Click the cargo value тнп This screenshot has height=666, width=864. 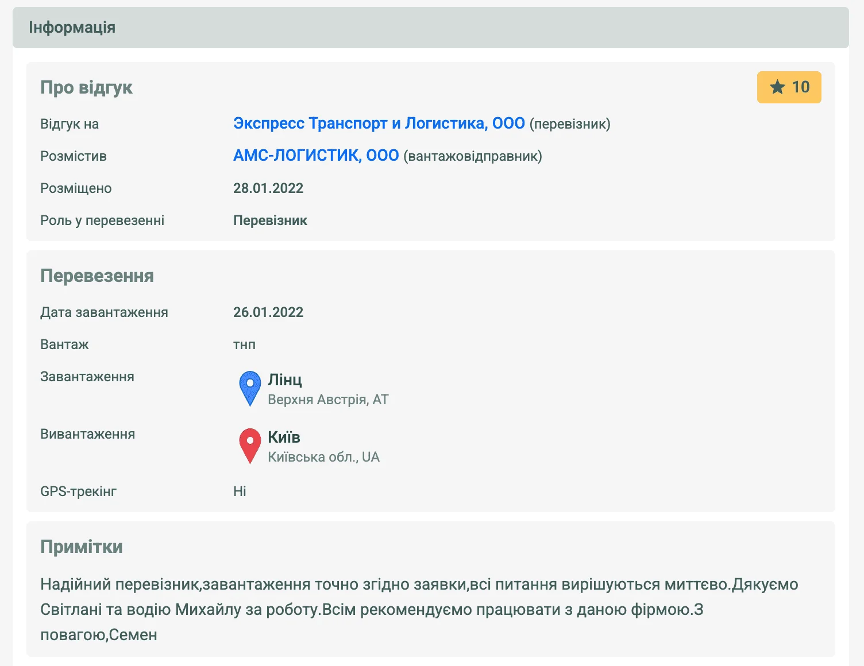244,344
